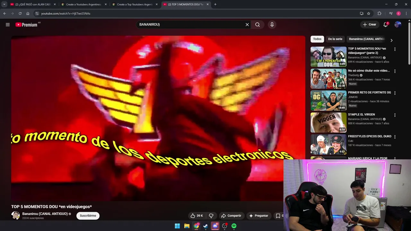411x231 pixels.
Task: Open the TheGrefg channel name
Action: pyautogui.click(x=354, y=75)
